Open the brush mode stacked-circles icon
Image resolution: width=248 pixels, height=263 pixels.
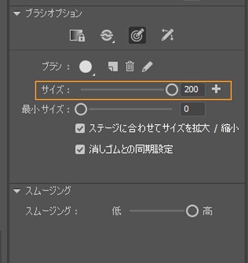coord(107,36)
